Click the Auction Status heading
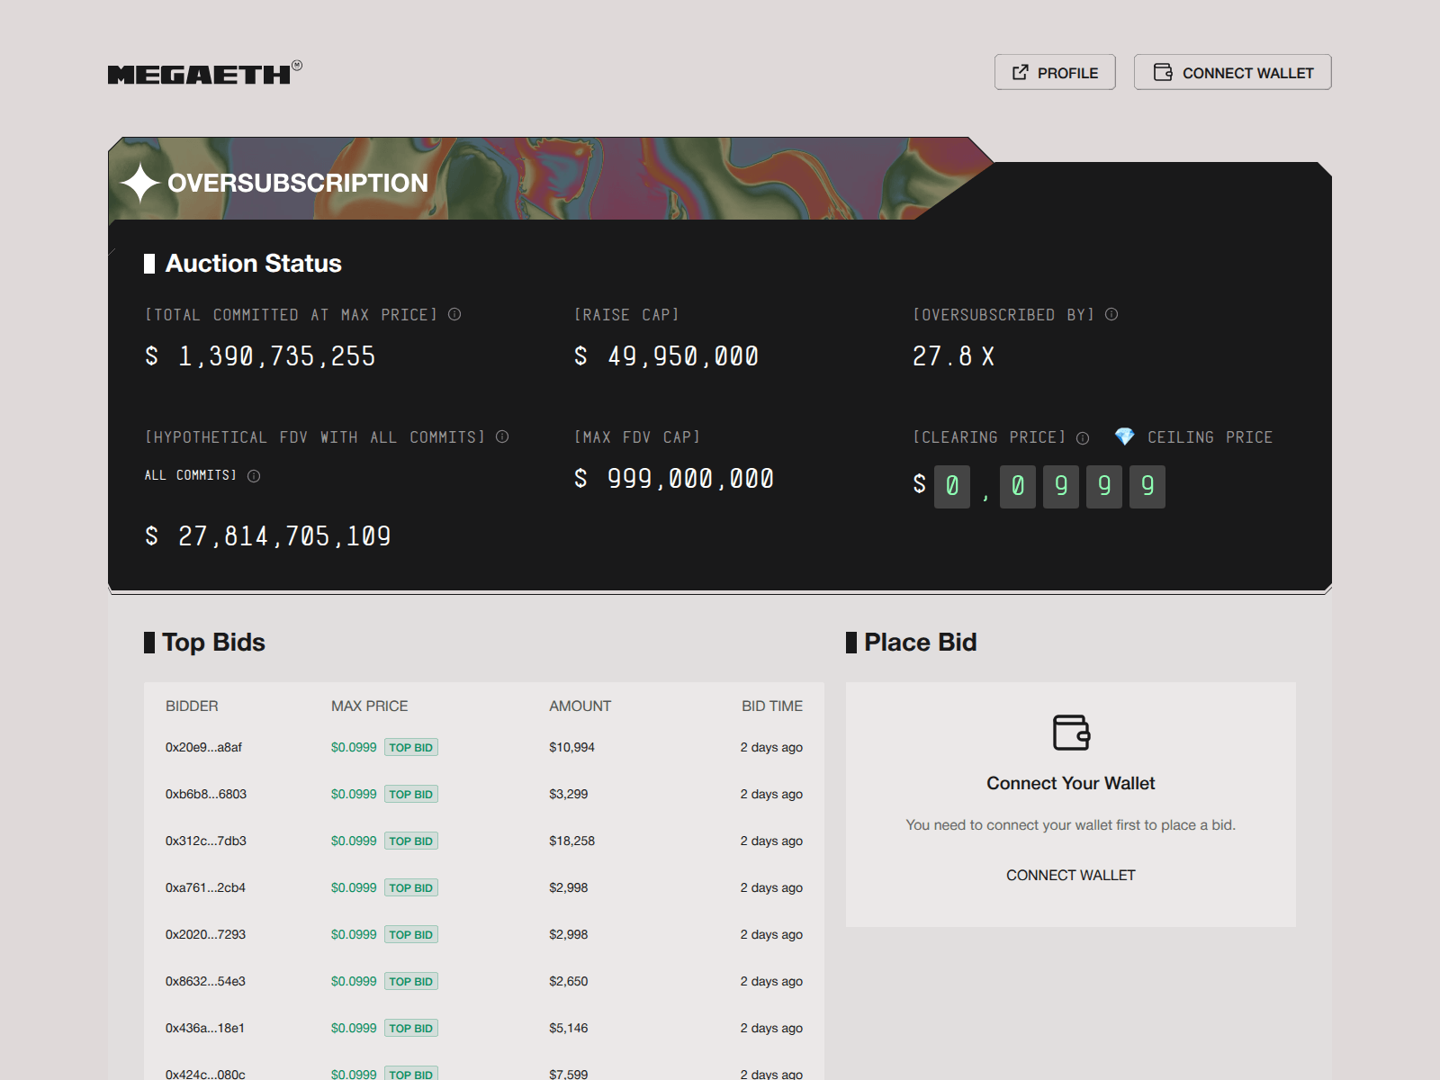This screenshot has height=1080, width=1440. click(x=253, y=263)
